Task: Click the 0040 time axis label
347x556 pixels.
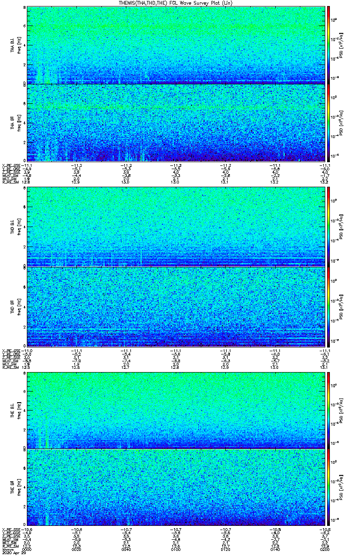Action: [127, 549]
